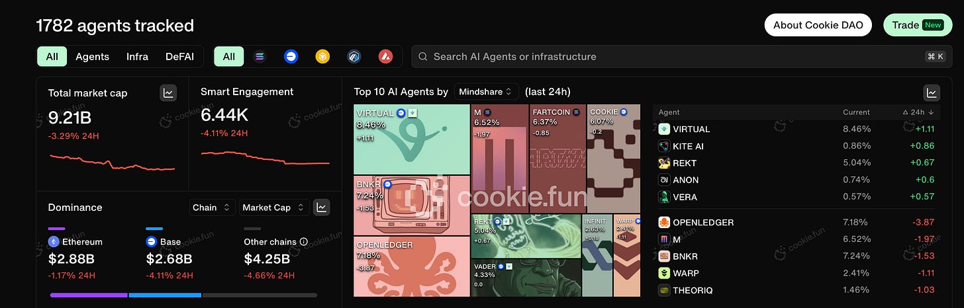This screenshot has width=964, height=308.
Task: Filter by the Avalanche chain icon
Action: (386, 57)
